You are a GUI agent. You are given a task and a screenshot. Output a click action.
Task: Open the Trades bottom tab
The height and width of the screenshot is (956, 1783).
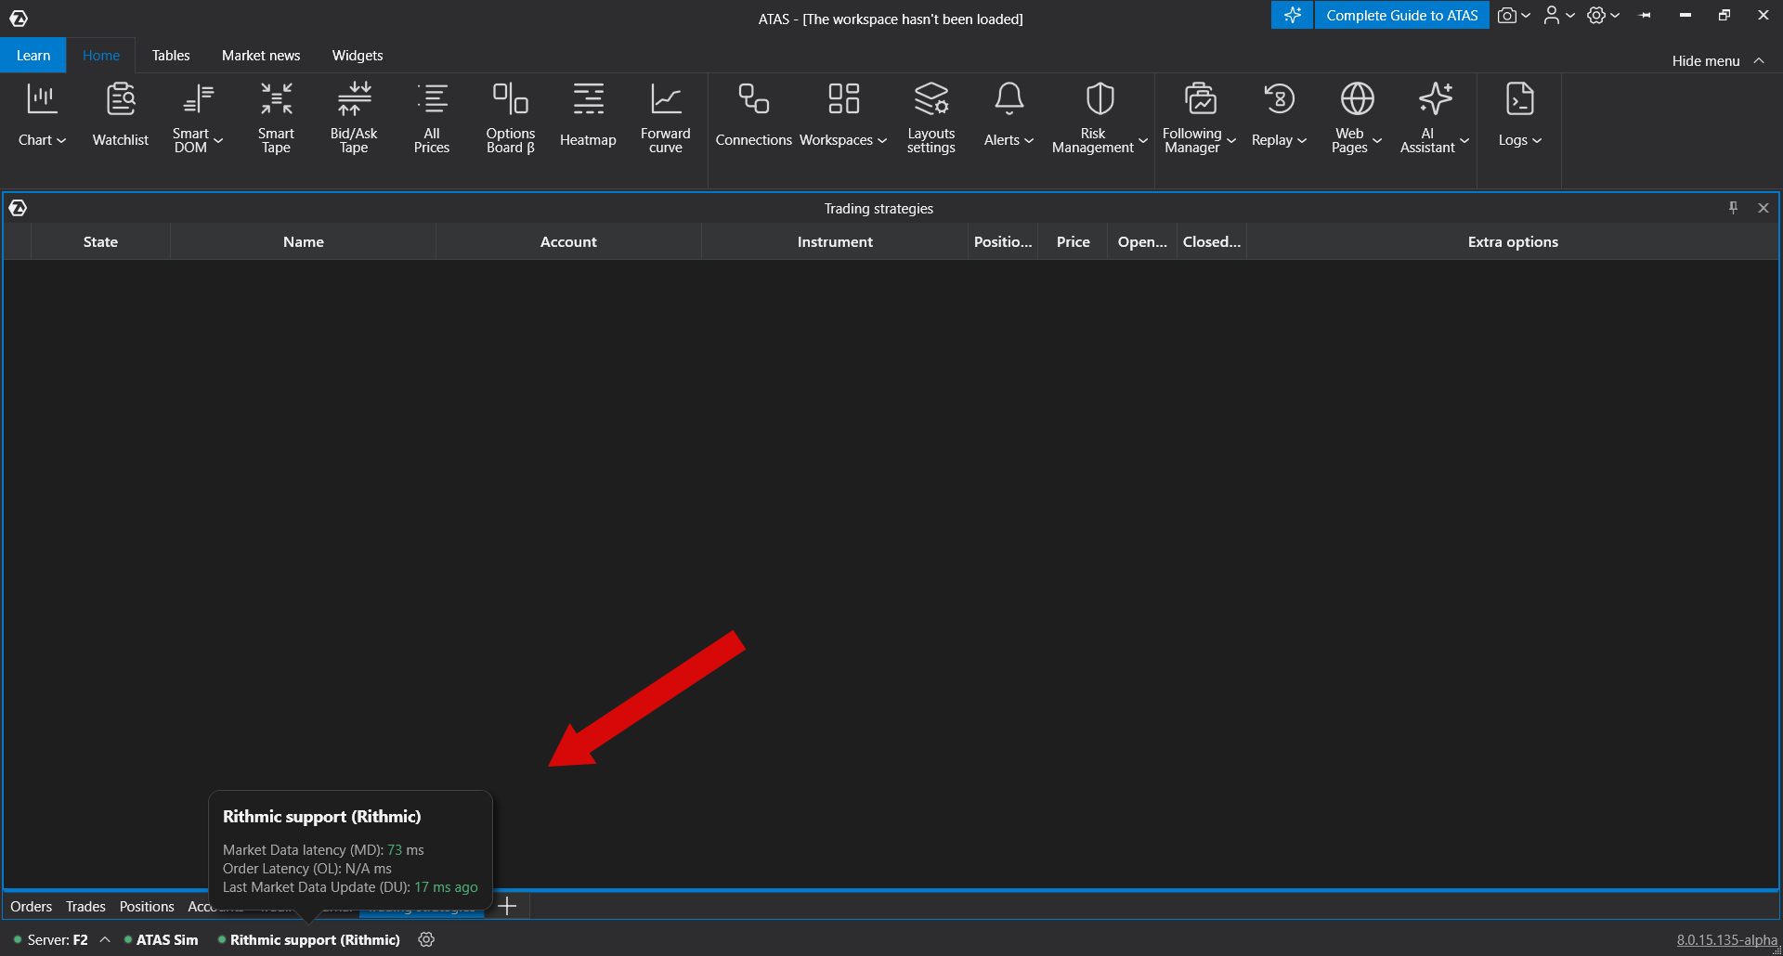(x=85, y=906)
